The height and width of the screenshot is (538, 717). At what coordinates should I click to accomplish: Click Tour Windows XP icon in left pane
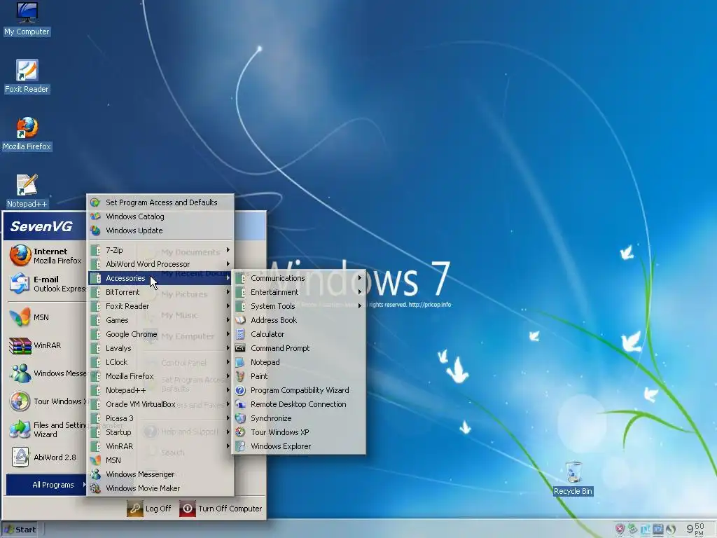coord(20,401)
